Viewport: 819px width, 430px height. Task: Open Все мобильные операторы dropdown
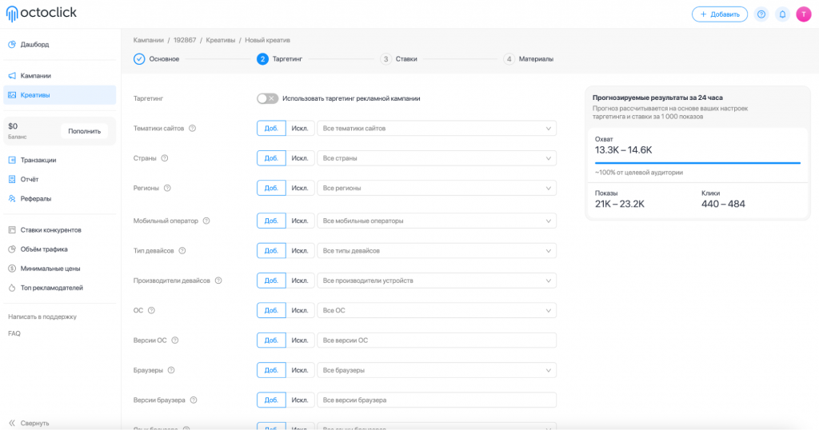point(437,221)
